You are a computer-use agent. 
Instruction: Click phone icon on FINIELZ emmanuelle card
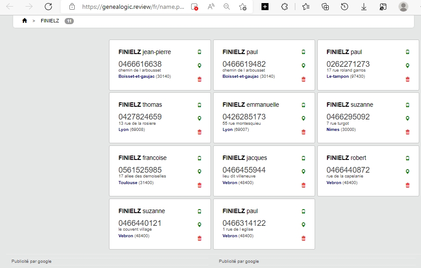[x=303, y=105]
